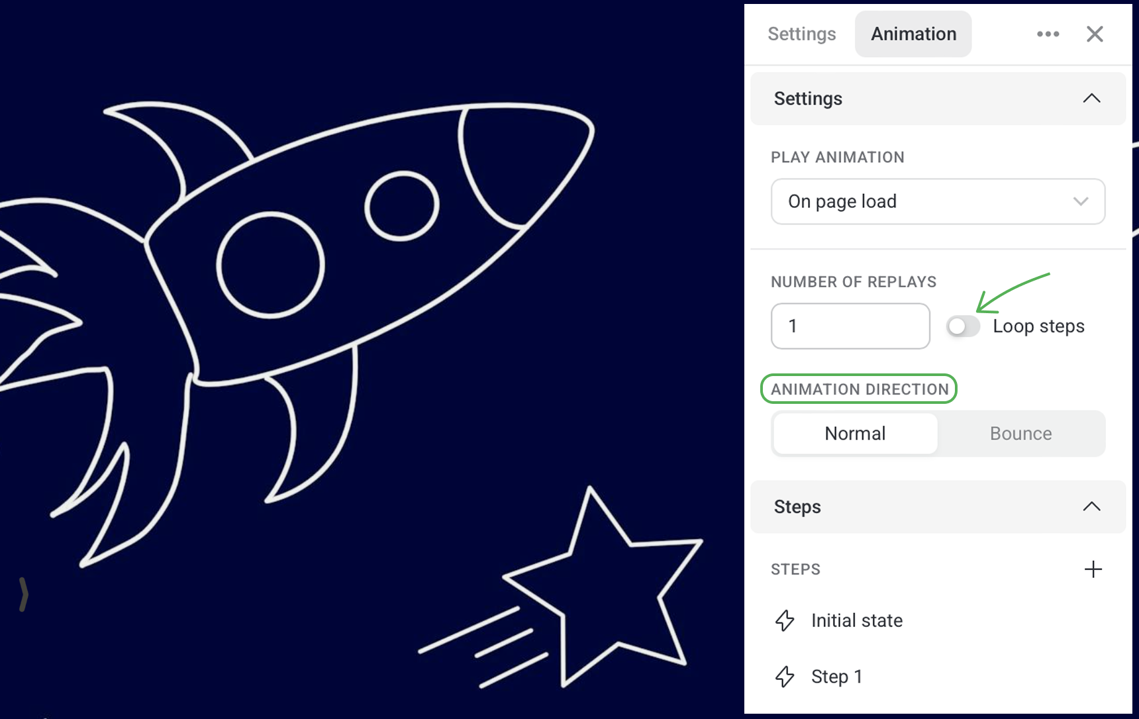This screenshot has height=719, width=1139.
Task: Close the animation panel with the X
Action: [1095, 34]
